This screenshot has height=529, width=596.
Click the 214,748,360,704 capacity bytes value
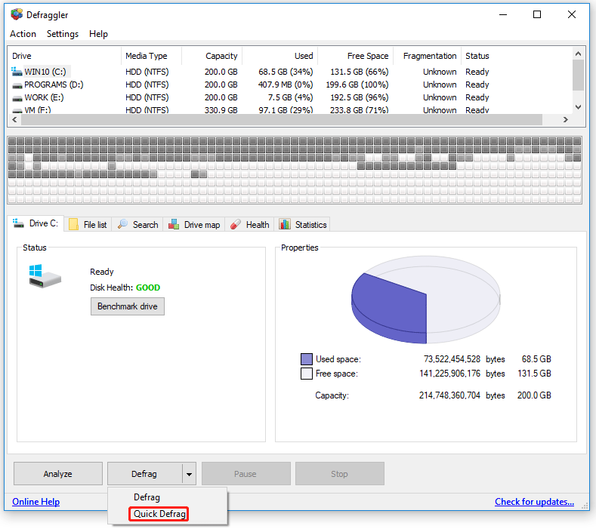(x=449, y=395)
